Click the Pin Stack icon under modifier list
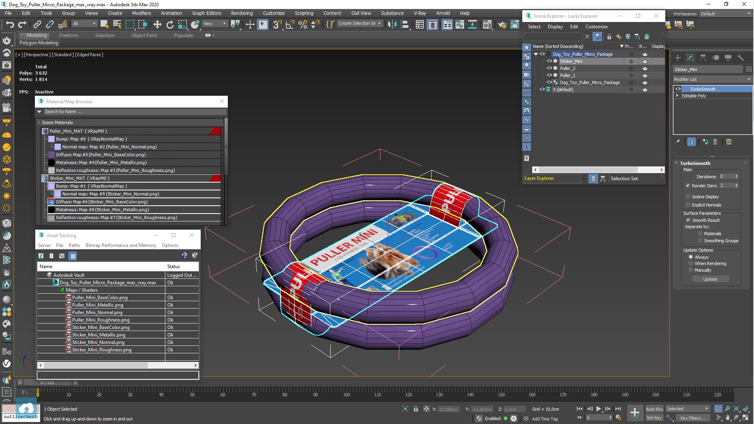754x424 pixels. click(x=677, y=142)
